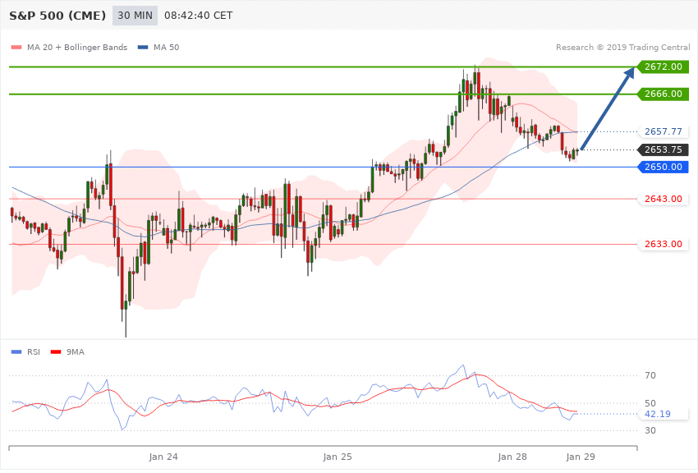Click the Jan 29 date axis label

(581, 457)
